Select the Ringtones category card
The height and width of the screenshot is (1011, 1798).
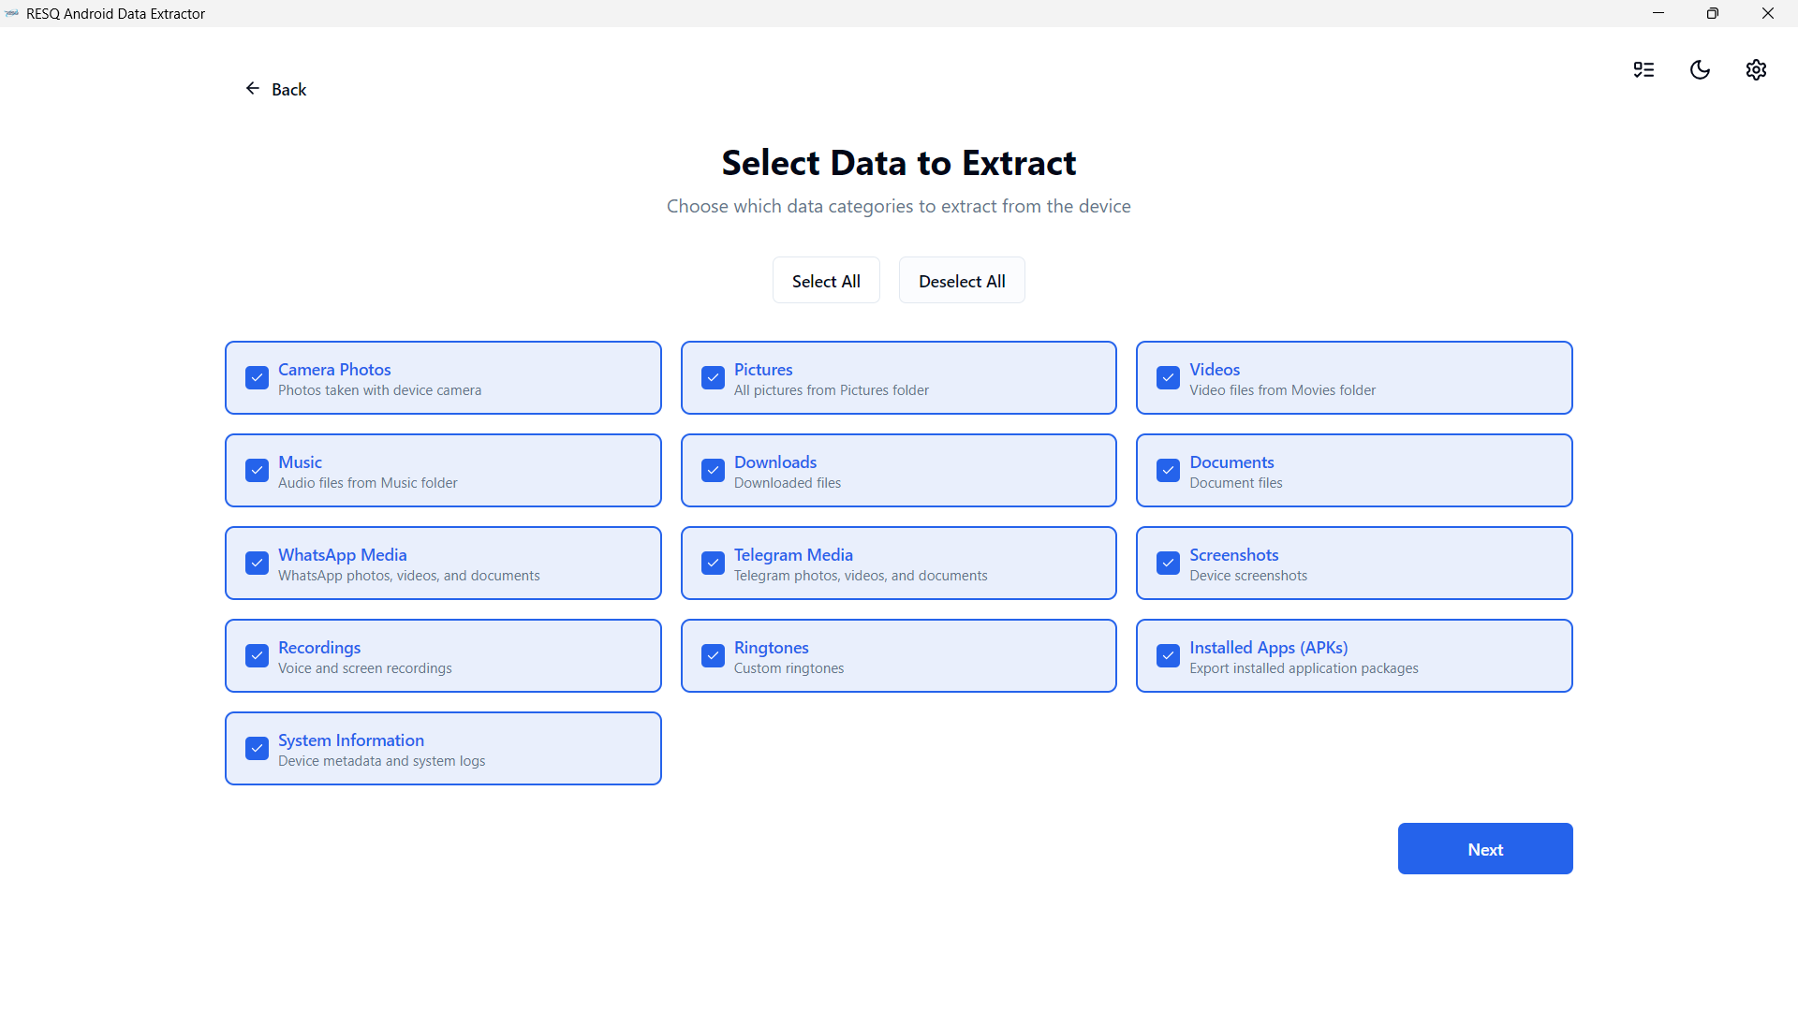click(898, 656)
